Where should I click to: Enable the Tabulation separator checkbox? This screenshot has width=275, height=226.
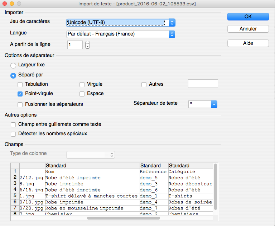tap(20, 85)
